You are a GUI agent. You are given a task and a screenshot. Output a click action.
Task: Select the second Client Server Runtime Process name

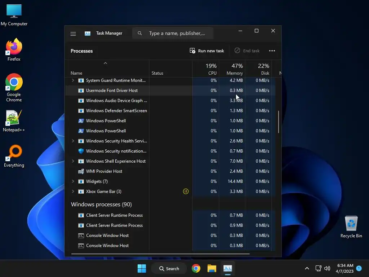click(x=114, y=225)
